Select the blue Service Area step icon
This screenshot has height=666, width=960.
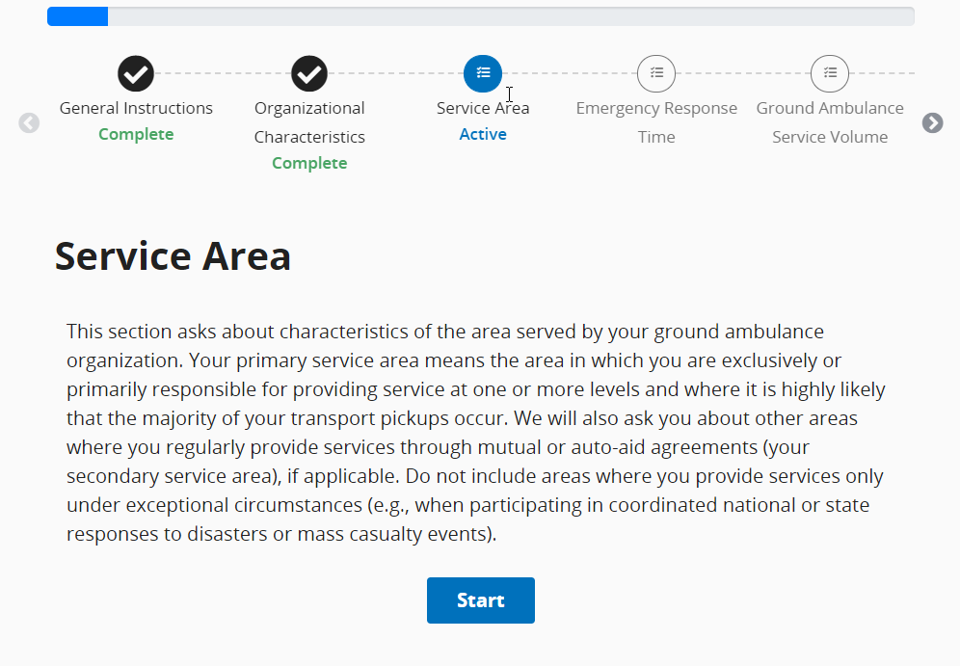click(483, 73)
